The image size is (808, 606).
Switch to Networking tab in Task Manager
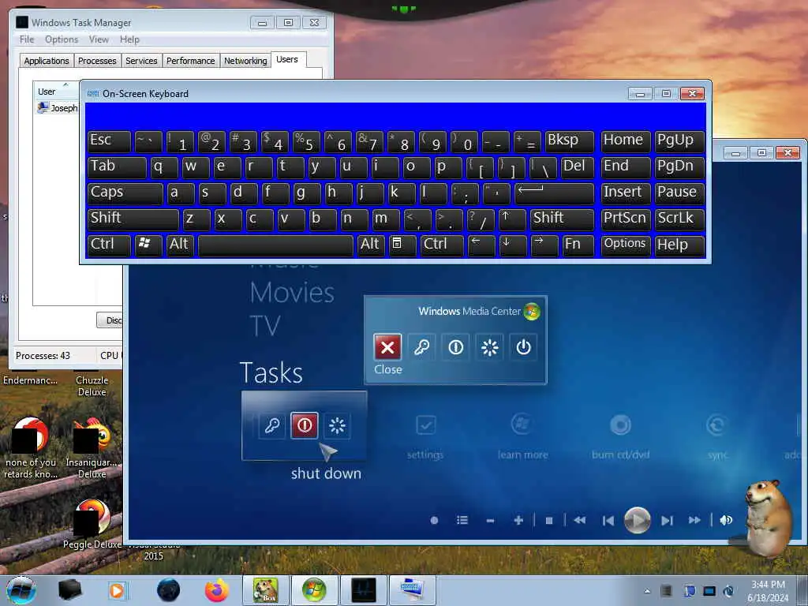245,61
